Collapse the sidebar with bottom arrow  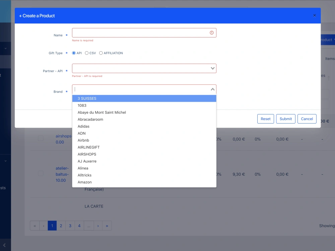pyautogui.click(x=4, y=245)
